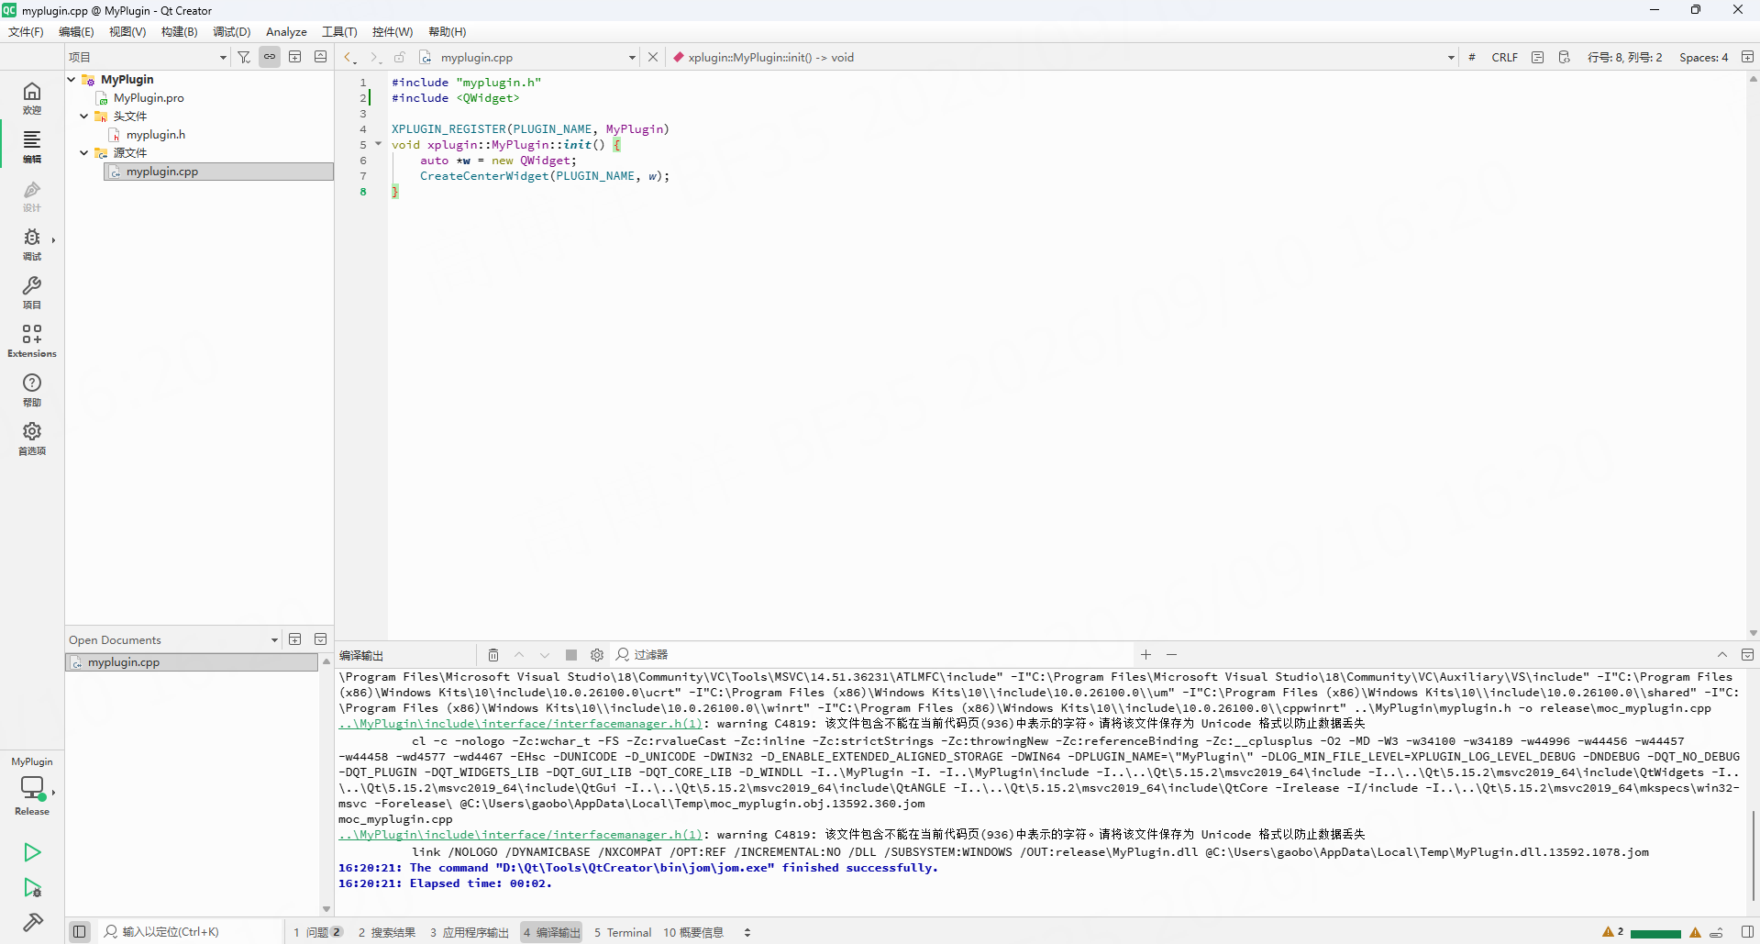Split the editor view

click(x=1747, y=57)
